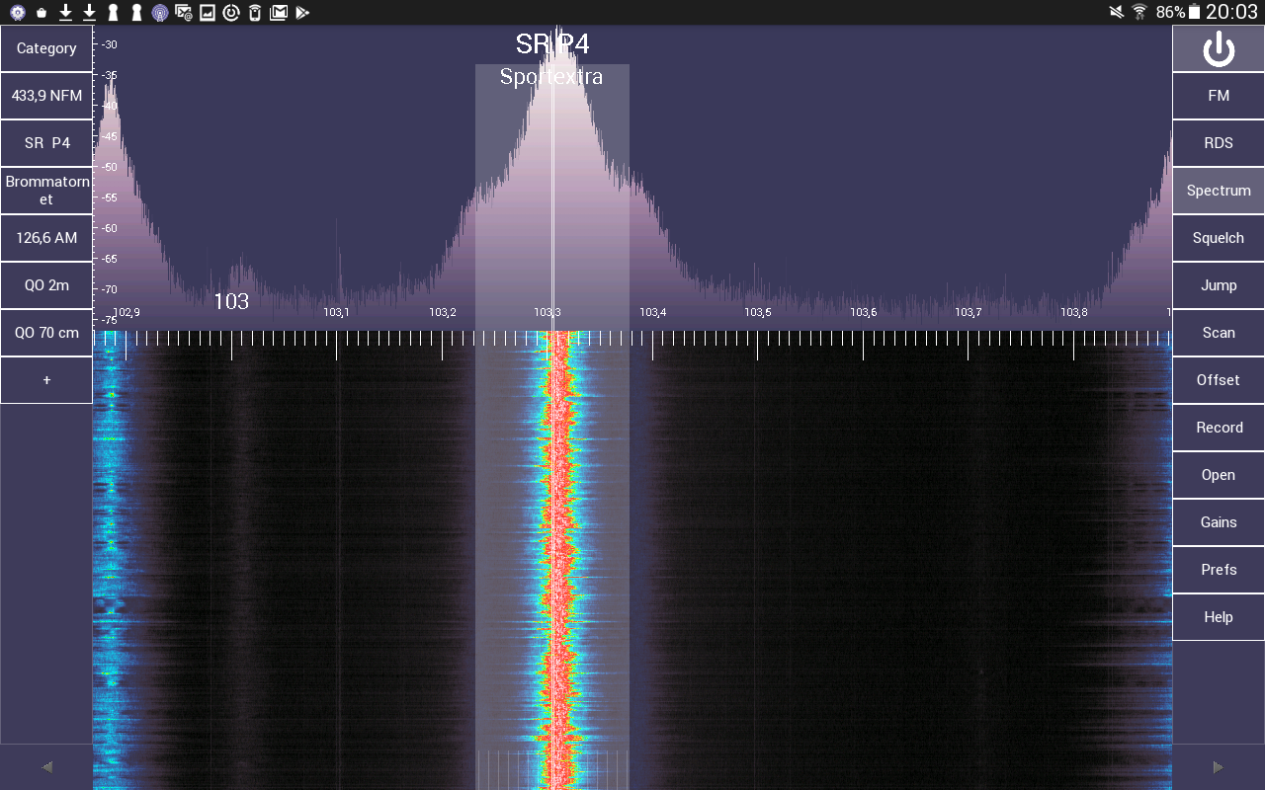Tap the highlighted channel bandwidth band

tap(552, 427)
